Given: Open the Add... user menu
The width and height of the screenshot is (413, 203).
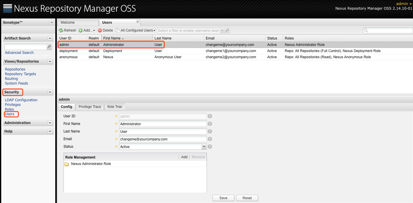Looking at the screenshot, I should point(87,30).
